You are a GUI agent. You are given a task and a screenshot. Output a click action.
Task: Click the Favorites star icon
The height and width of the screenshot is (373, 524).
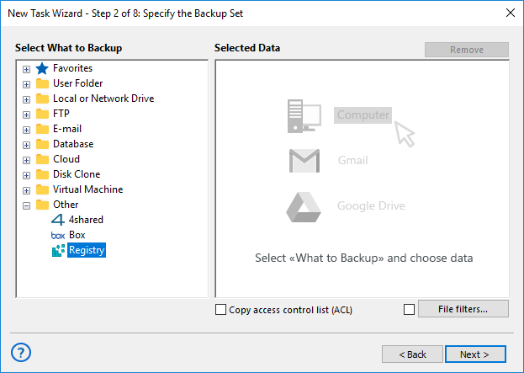[x=42, y=68]
